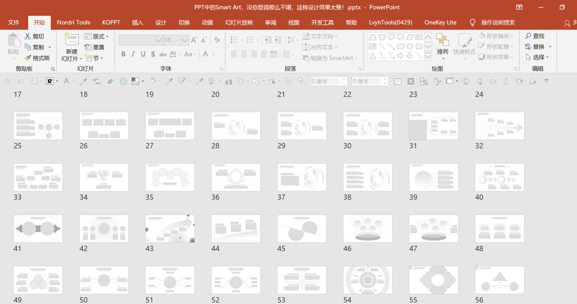This screenshot has width=577, height=304.
Task: Decrease font size with the smaller A icon
Action: pyautogui.click(x=204, y=41)
